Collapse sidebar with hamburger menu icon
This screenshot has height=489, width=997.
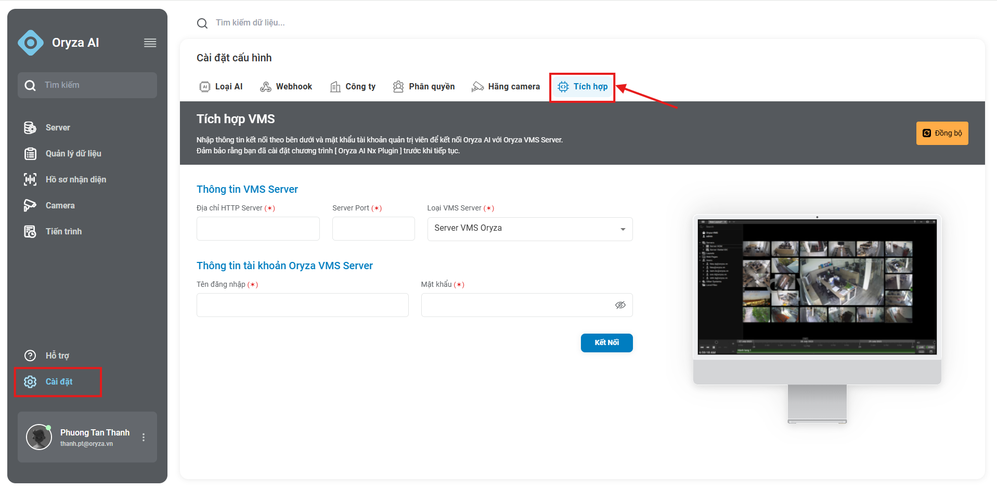point(150,43)
